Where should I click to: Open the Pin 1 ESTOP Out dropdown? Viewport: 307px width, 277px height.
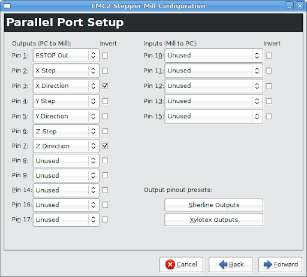[x=66, y=55]
